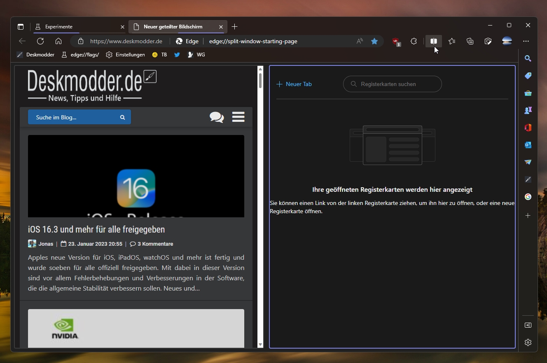Image resolution: width=547 pixels, height=363 pixels.
Task: Click the profile avatar picture
Action: tap(507, 41)
